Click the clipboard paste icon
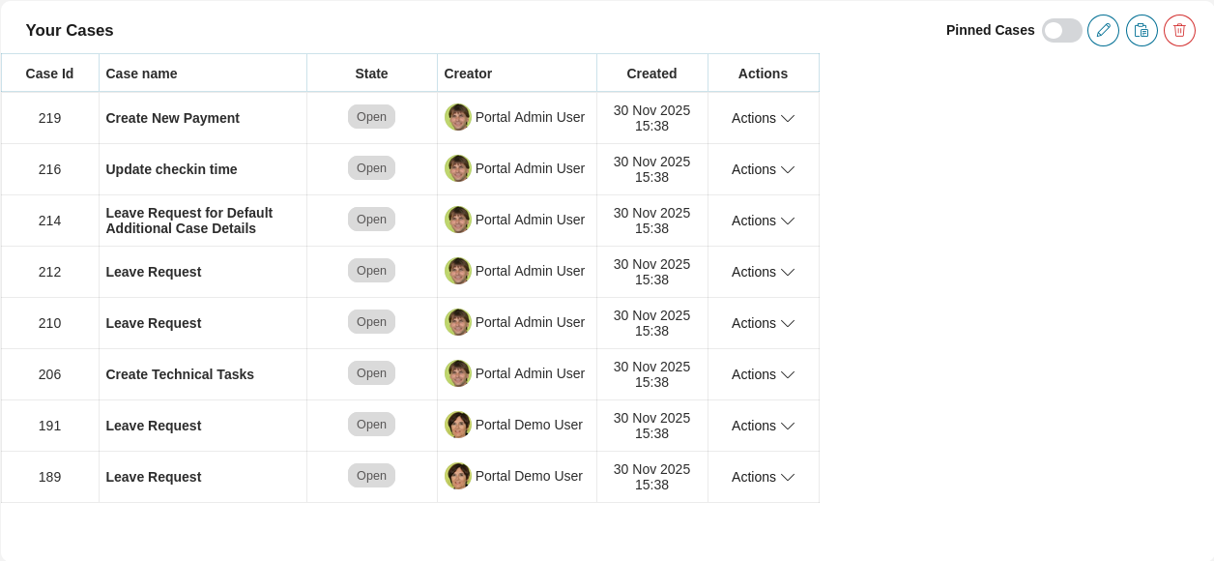Screen dimensions: 1214x561 [x=1142, y=30]
